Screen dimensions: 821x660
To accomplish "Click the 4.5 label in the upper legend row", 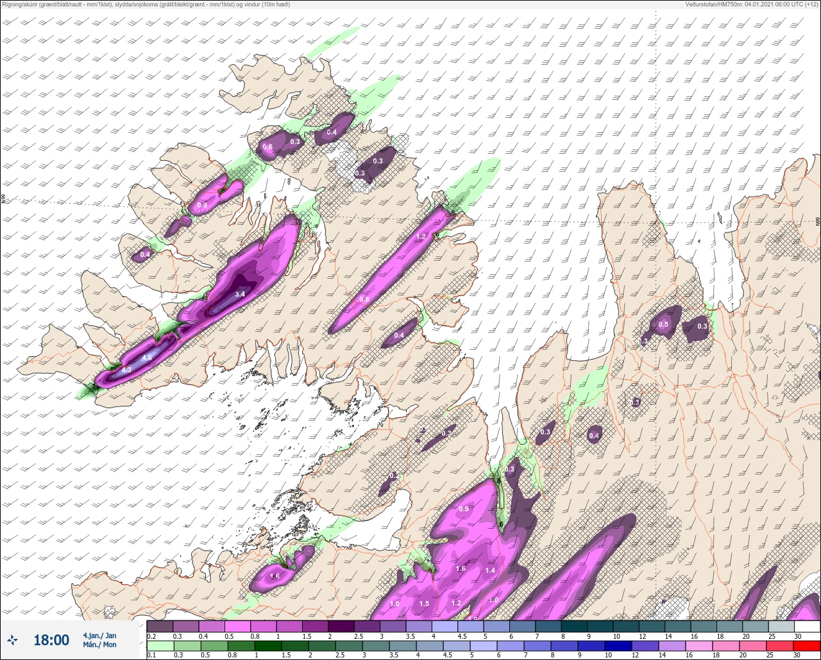I will (462, 636).
